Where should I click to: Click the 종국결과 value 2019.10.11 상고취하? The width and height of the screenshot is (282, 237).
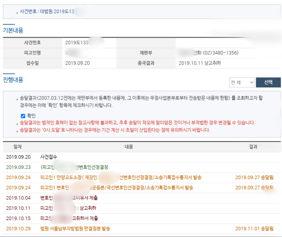click(x=199, y=63)
